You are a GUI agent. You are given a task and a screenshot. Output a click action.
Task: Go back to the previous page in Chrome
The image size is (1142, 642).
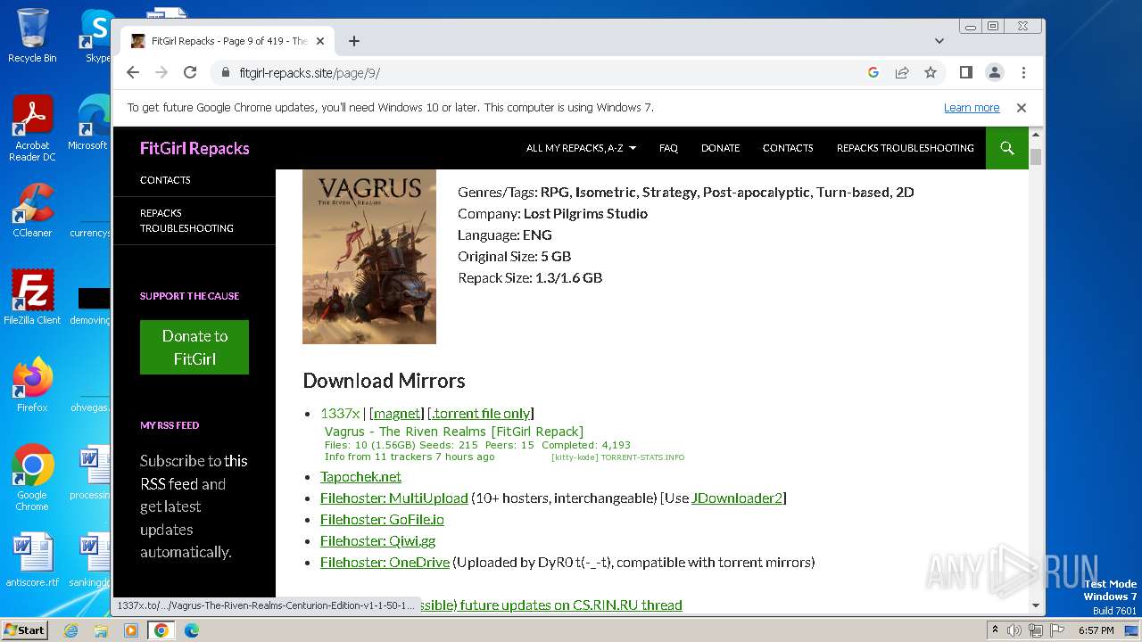133,73
